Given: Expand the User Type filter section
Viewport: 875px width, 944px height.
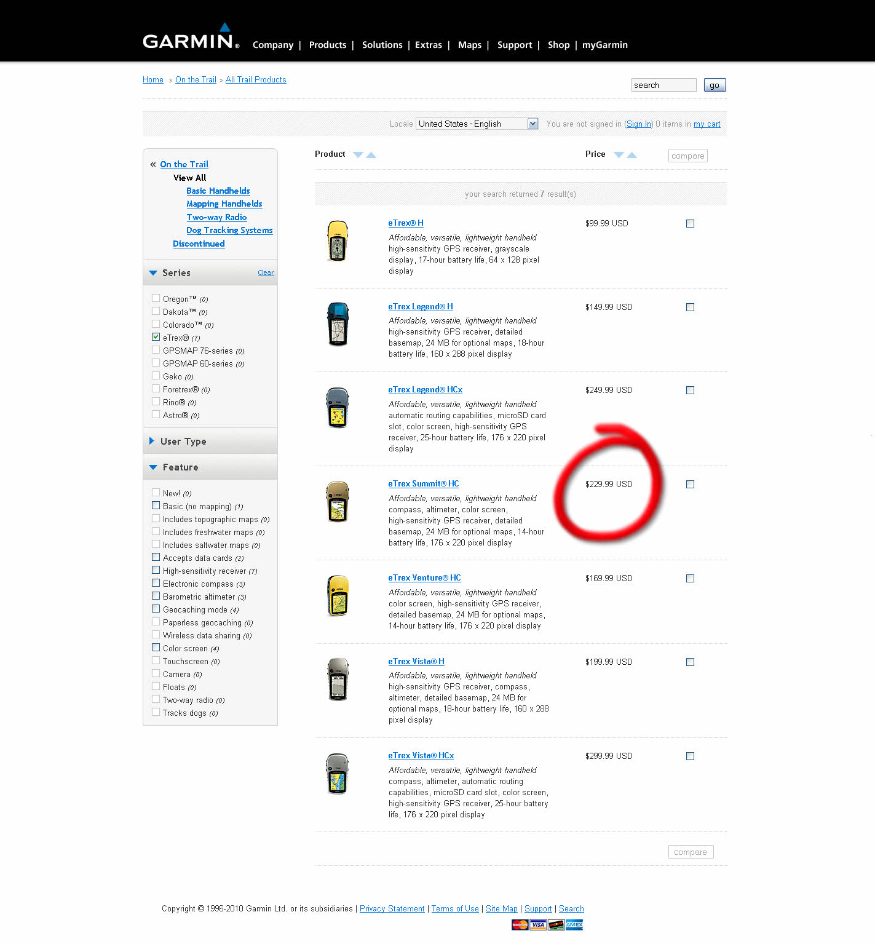Looking at the screenshot, I should point(152,441).
